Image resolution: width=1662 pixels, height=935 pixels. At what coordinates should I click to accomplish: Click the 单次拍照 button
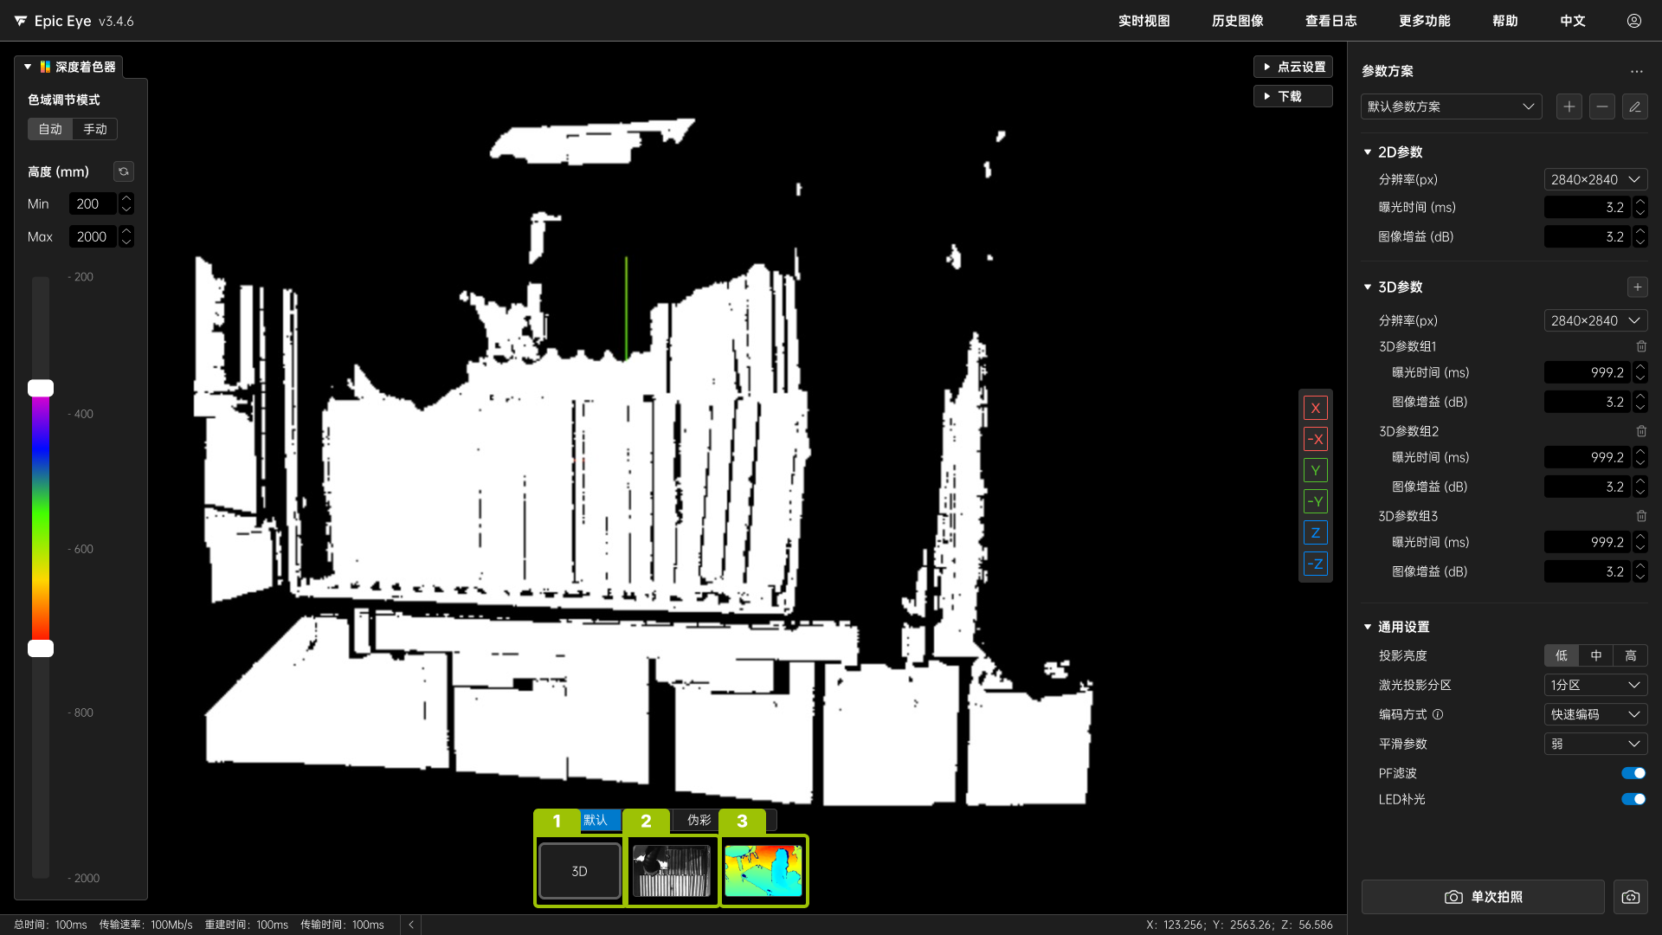(1483, 897)
